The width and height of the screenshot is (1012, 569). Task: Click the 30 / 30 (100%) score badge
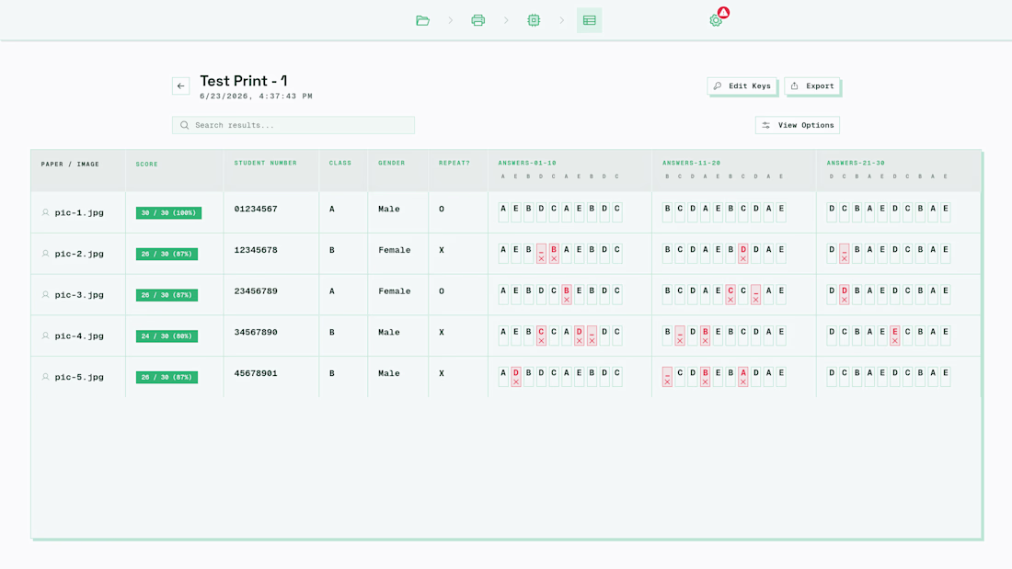click(168, 213)
